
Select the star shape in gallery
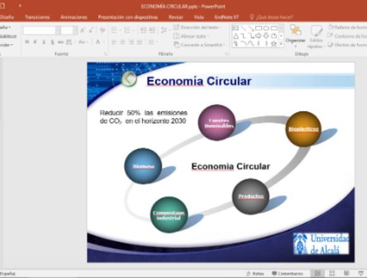(x=273, y=44)
